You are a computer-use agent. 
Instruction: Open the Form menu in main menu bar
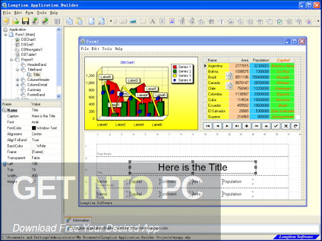30,13
